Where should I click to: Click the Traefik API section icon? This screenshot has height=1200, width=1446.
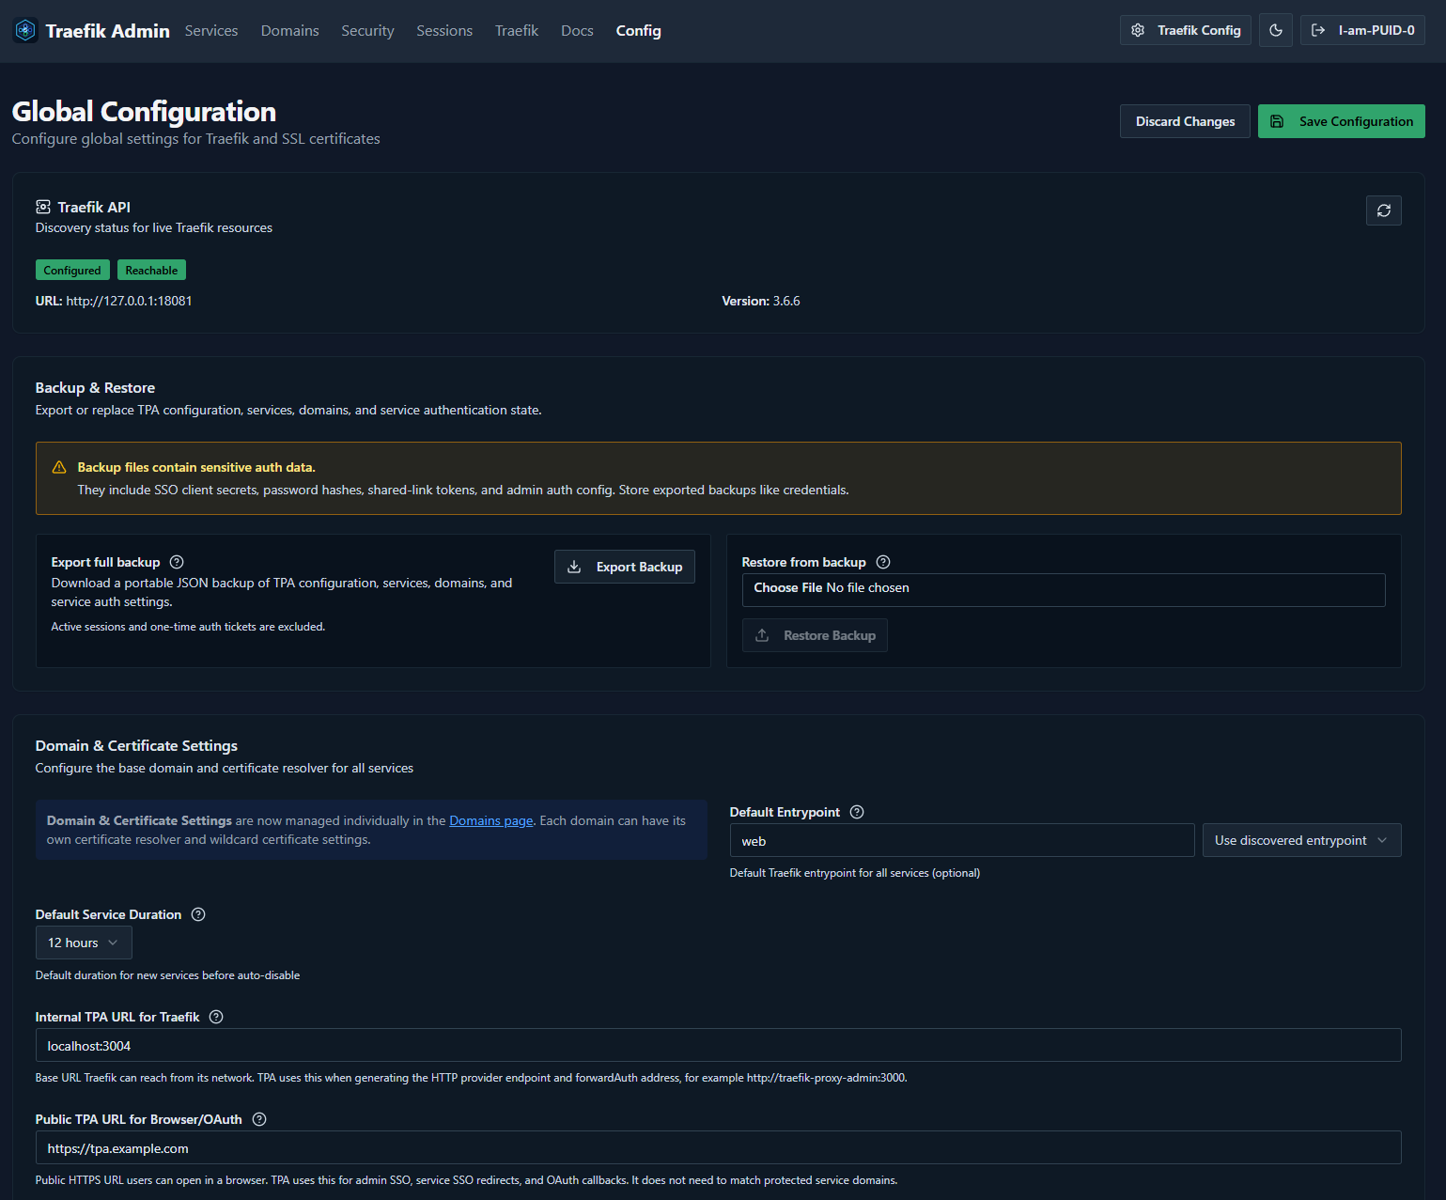point(43,207)
